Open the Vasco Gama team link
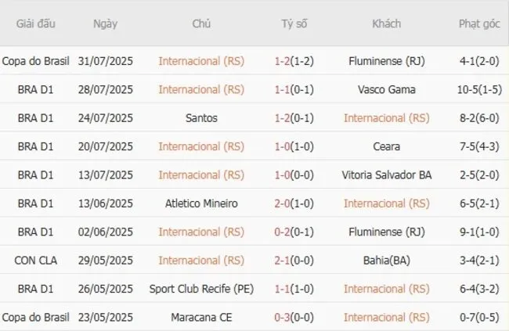This screenshot has height=331, width=509. pos(386,89)
